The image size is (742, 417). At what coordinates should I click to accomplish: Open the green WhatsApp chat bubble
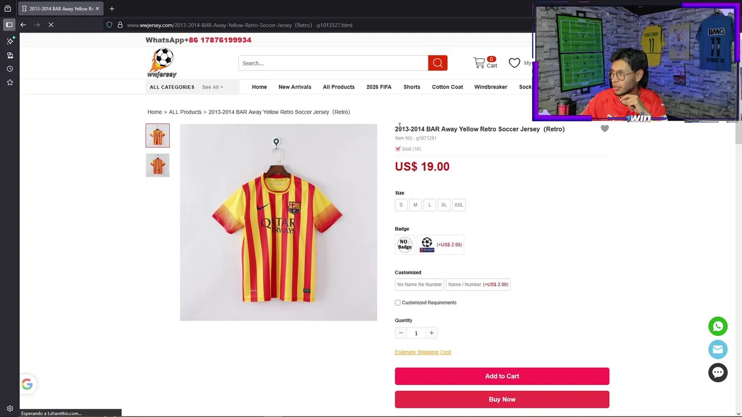click(718, 326)
